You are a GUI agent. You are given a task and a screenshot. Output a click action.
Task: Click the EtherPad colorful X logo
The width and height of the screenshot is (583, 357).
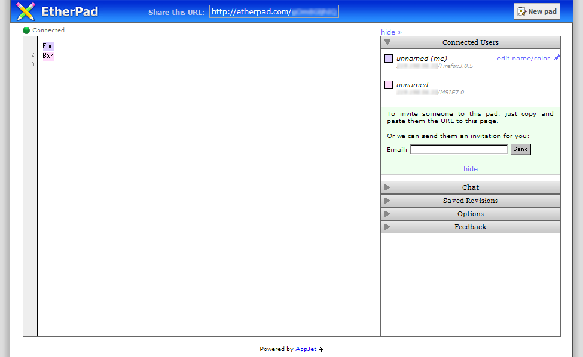26,11
